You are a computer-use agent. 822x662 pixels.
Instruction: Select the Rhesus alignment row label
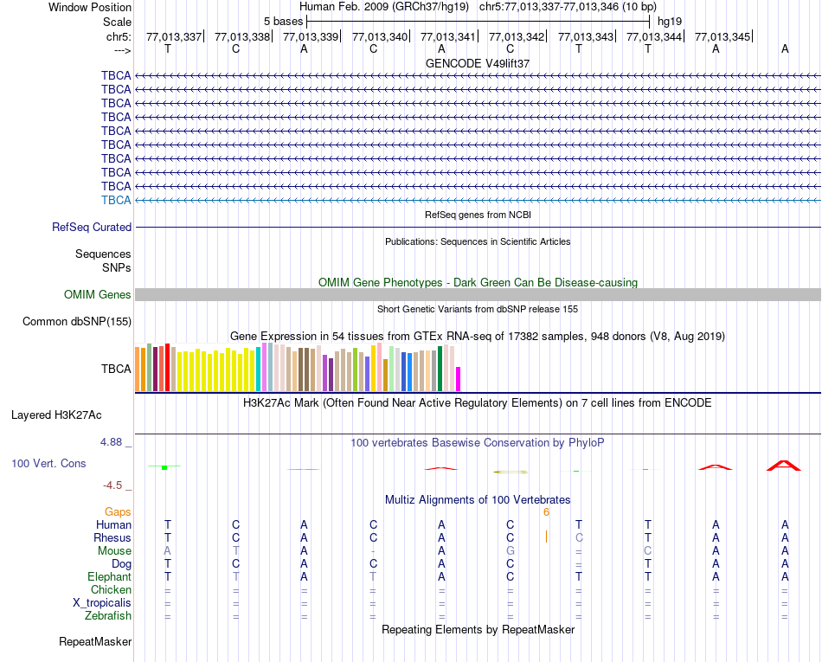[x=112, y=537]
